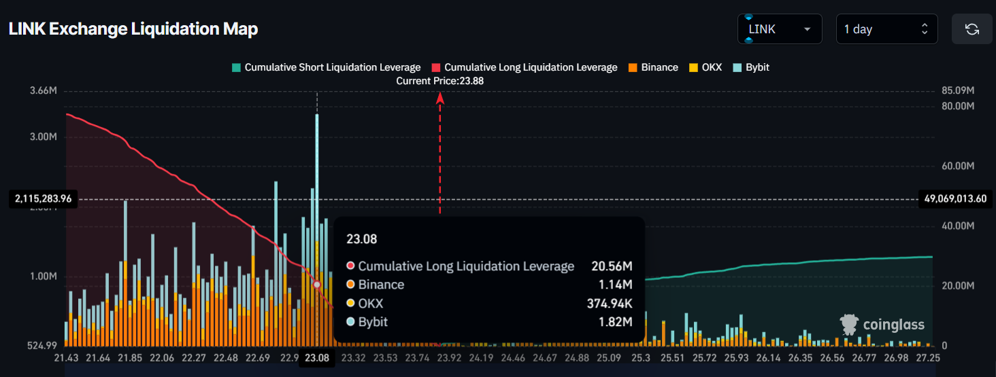
Task: Toggle the Bybit legend series
Action: point(751,67)
